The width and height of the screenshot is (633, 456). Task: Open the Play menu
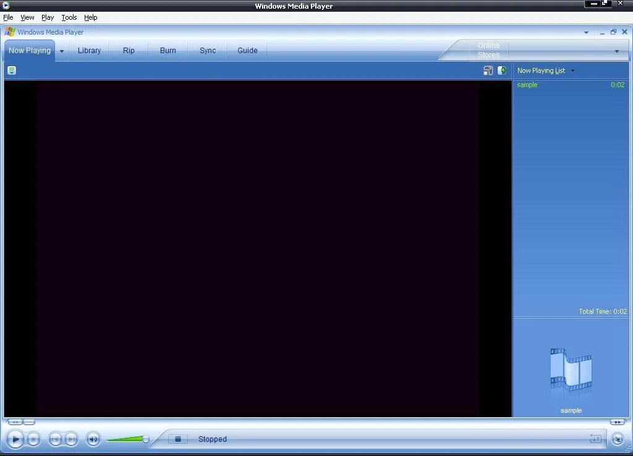48,17
